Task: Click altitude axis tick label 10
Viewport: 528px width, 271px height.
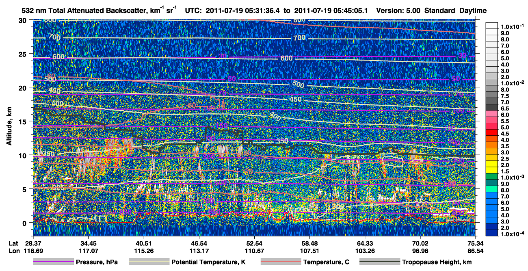Action: tap(23, 155)
